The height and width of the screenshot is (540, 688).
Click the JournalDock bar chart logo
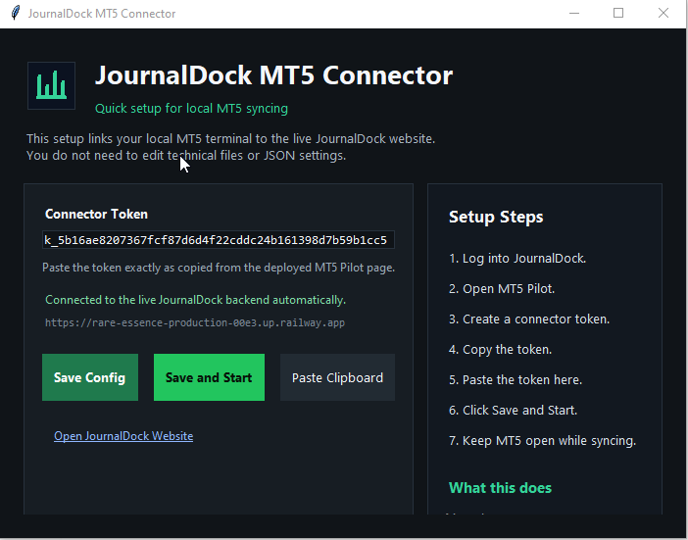[51, 85]
